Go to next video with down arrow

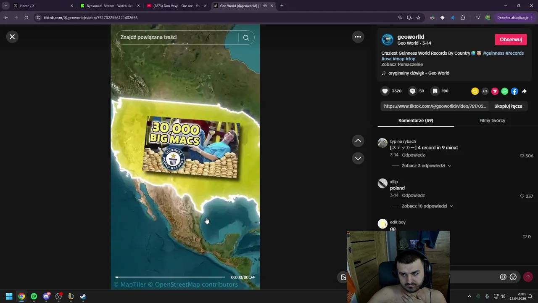[358, 158]
